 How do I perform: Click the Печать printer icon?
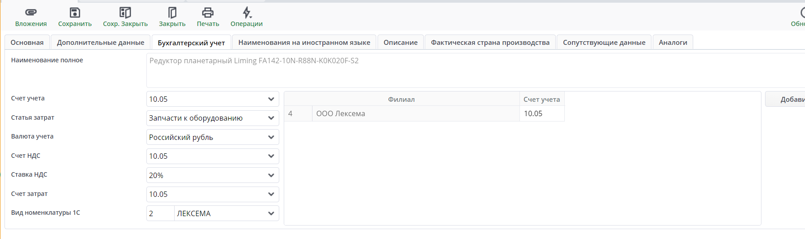[208, 13]
